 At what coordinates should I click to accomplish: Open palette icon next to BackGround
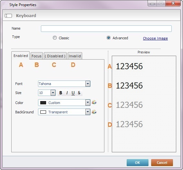click(x=94, y=112)
